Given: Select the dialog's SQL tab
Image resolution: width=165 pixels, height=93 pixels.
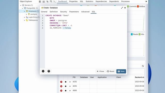Looking at the screenshot, I should tap(93, 12).
